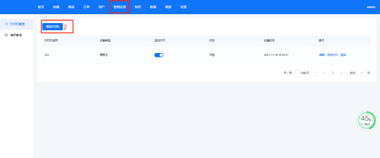
Task: Click the printer management sidebar icon
Action: 6,24
